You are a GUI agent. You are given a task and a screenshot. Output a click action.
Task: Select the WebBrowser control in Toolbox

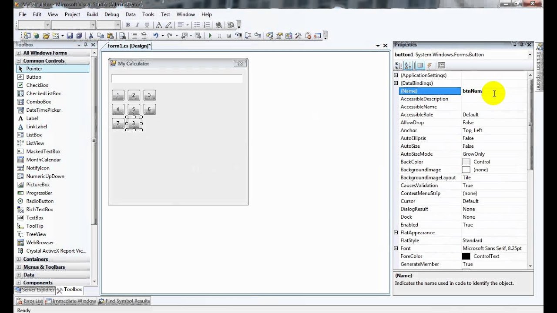pyautogui.click(x=53, y=243)
